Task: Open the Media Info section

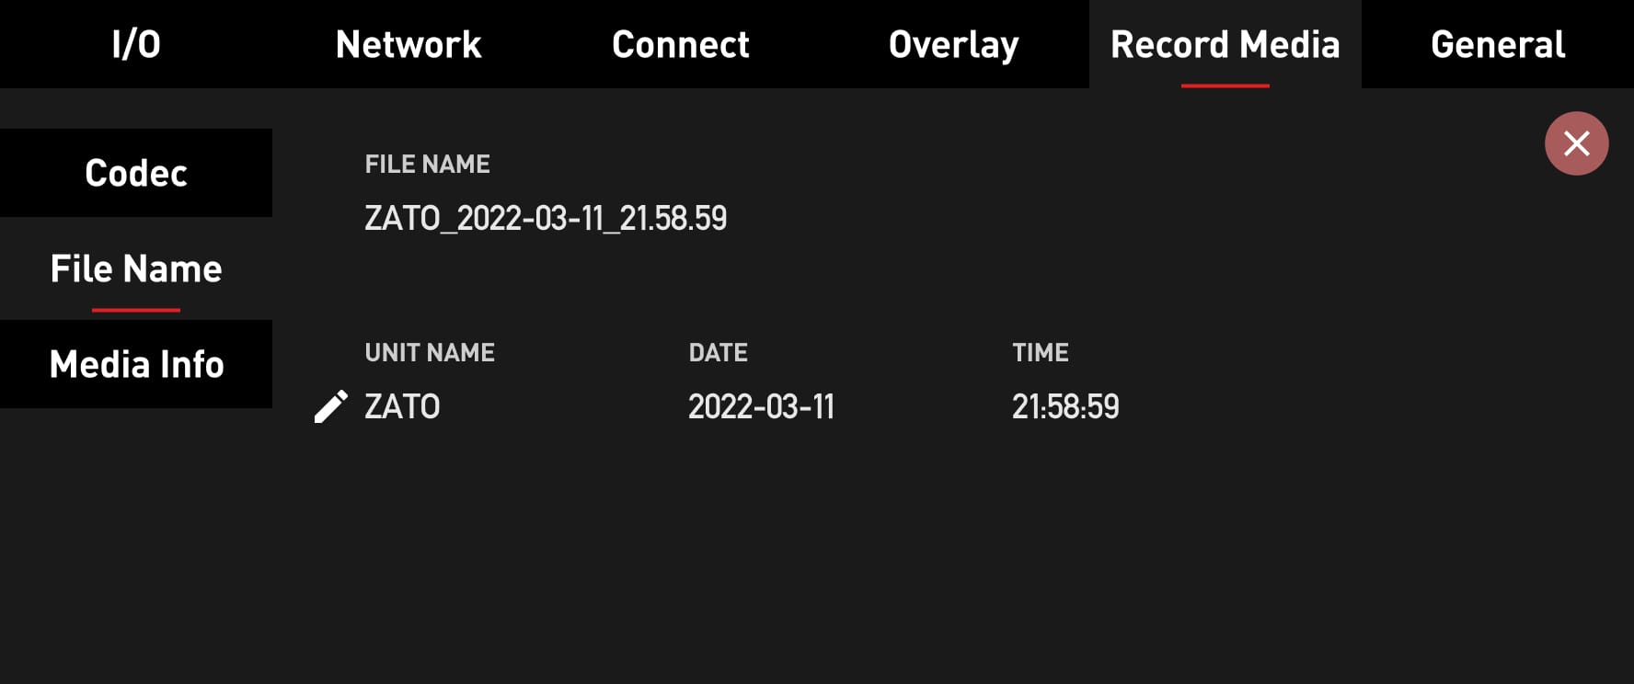Action: (x=136, y=364)
